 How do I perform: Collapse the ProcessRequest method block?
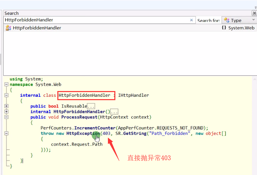6,117
